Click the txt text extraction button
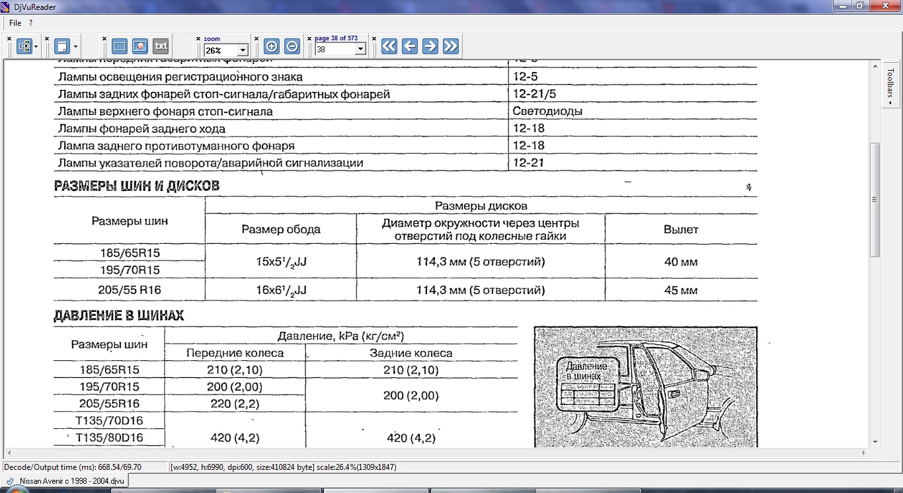 tap(161, 46)
